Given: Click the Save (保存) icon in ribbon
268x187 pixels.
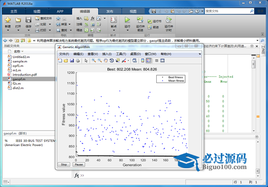Looking at the screenshot, I should 28,20.
